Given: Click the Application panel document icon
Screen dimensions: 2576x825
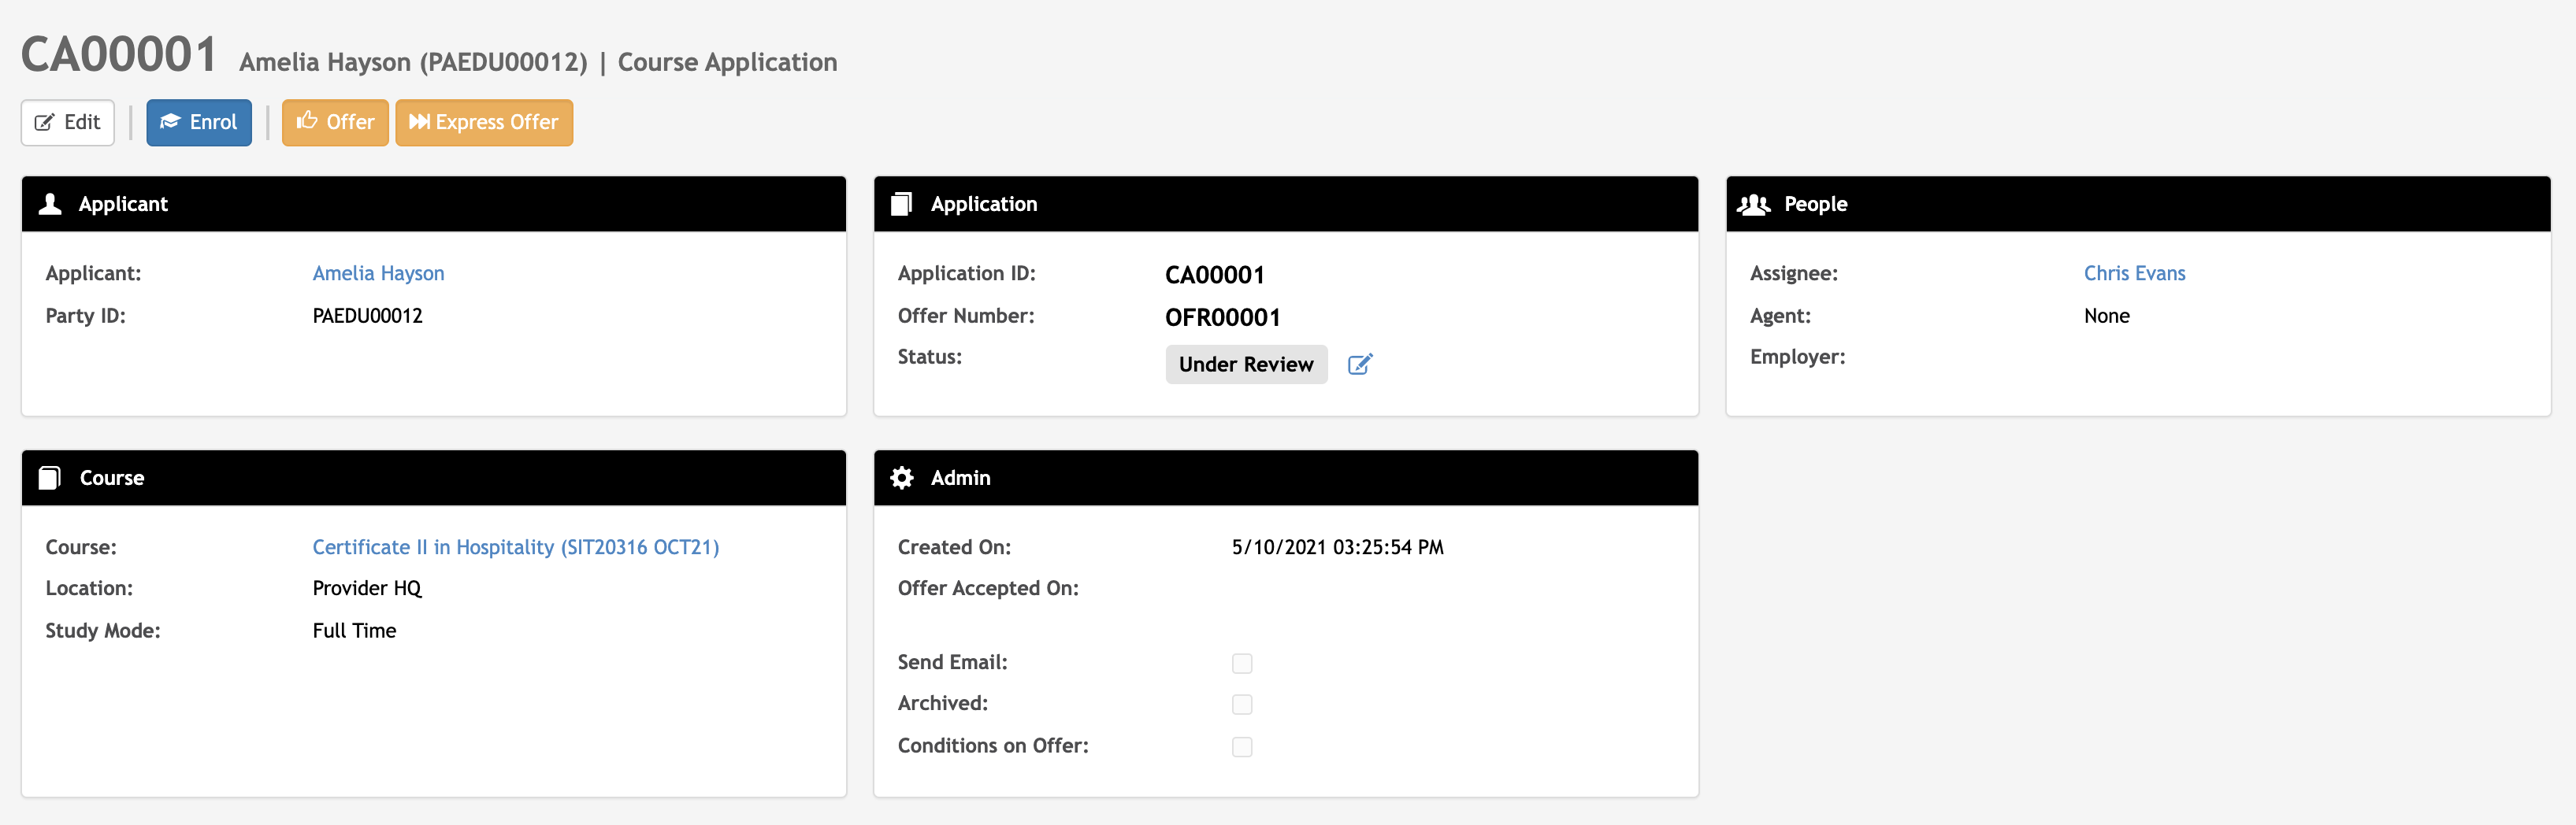Looking at the screenshot, I should click(x=901, y=204).
